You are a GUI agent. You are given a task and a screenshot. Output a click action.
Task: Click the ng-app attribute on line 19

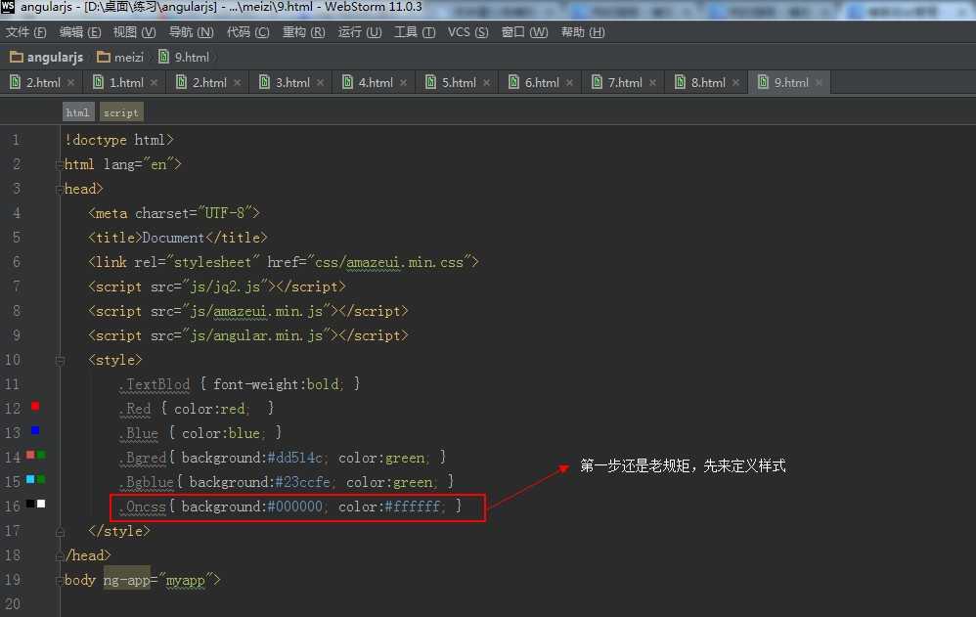coord(127,580)
